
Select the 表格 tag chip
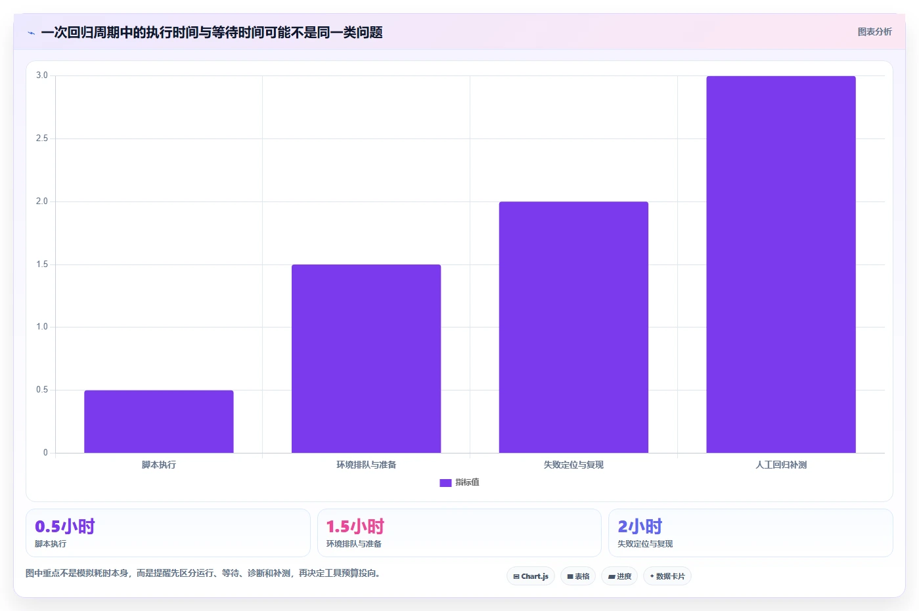coord(578,576)
